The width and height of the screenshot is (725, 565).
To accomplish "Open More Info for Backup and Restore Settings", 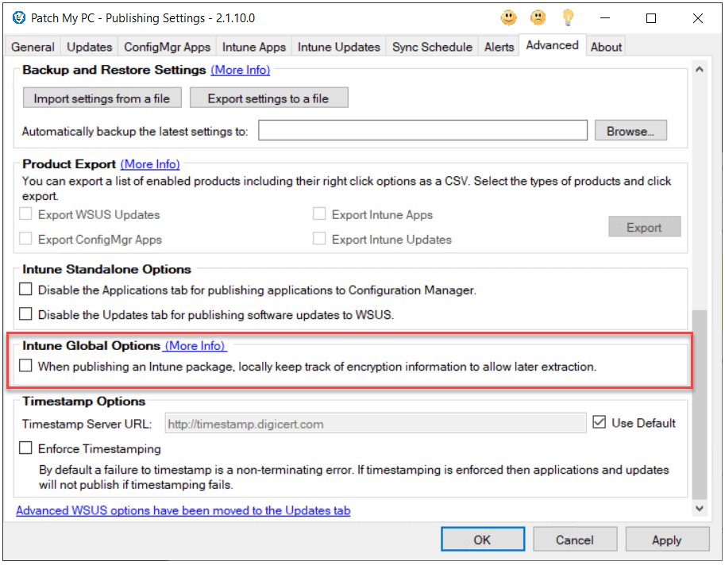I will (x=241, y=70).
